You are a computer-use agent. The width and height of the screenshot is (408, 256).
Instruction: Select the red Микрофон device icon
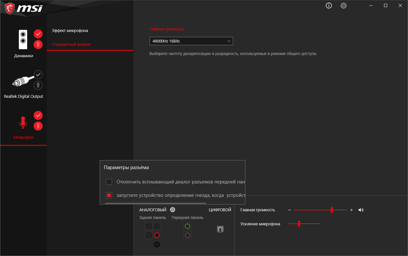click(x=23, y=122)
